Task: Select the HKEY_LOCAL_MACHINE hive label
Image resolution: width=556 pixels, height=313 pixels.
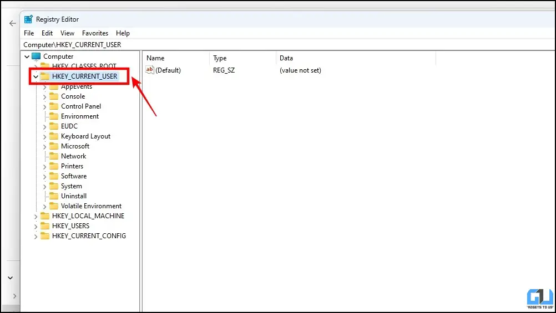Action: [88, 215]
